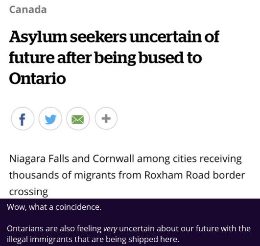The height and width of the screenshot is (246, 260).
Task: Click the word "Cornwall" in the subheading
Action: click(114, 158)
